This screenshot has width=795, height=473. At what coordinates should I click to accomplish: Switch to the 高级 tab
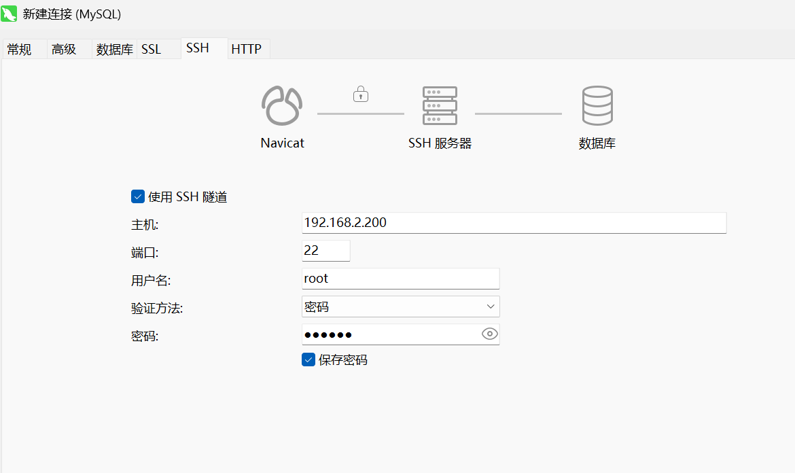(x=69, y=49)
